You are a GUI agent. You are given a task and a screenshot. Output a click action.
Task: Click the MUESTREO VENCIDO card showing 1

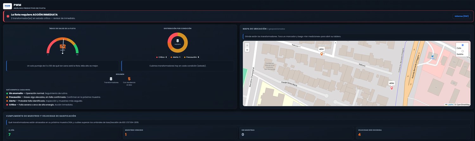coord(180,133)
